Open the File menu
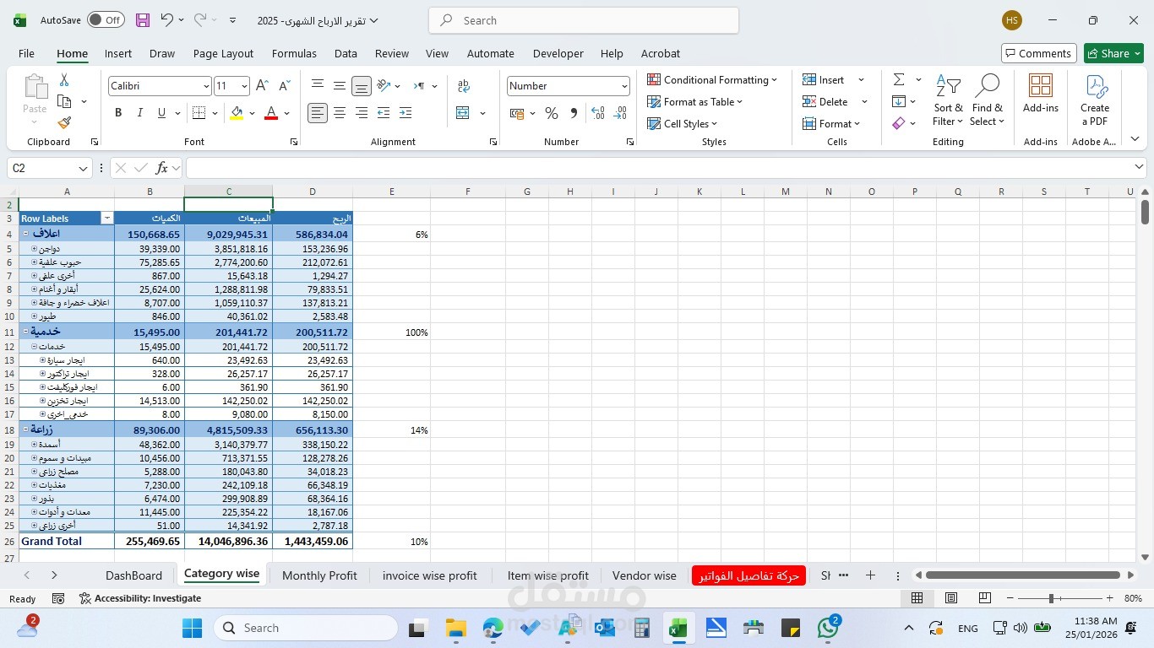The height and width of the screenshot is (648, 1154). click(26, 53)
